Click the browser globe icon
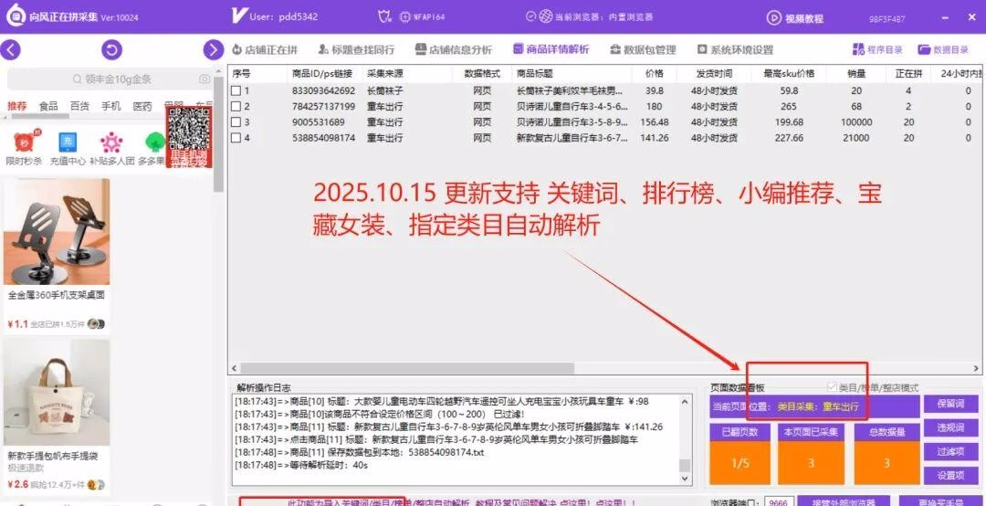The height and width of the screenshot is (506, 986). (546, 16)
